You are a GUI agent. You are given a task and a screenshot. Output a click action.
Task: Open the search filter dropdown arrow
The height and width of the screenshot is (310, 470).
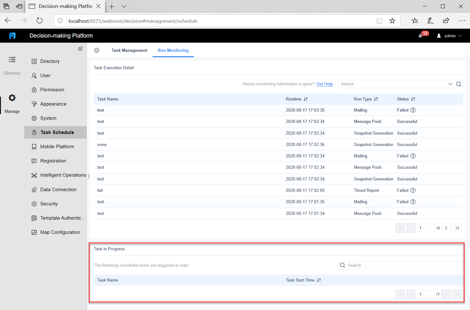tap(450, 84)
